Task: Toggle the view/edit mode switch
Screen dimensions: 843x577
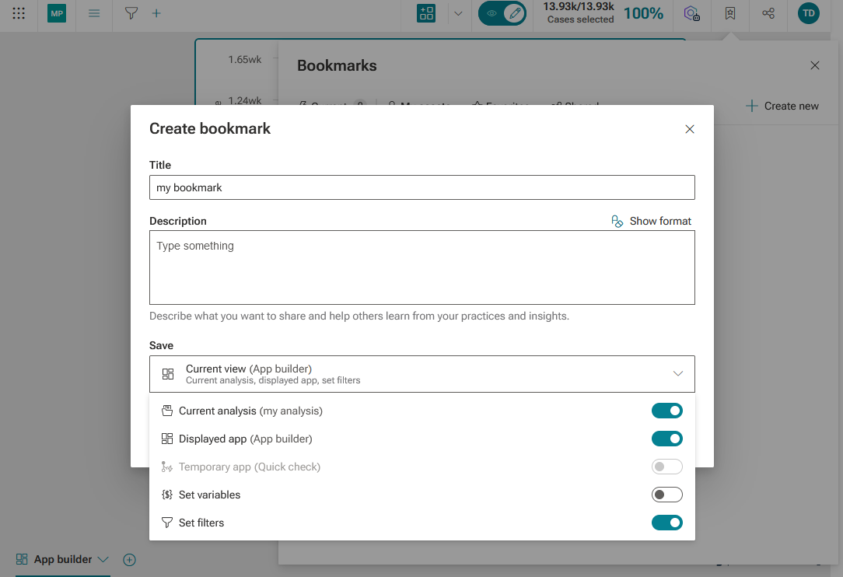Action: [502, 13]
